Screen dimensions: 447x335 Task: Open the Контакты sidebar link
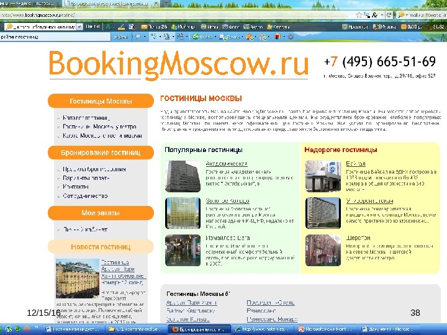point(76,187)
